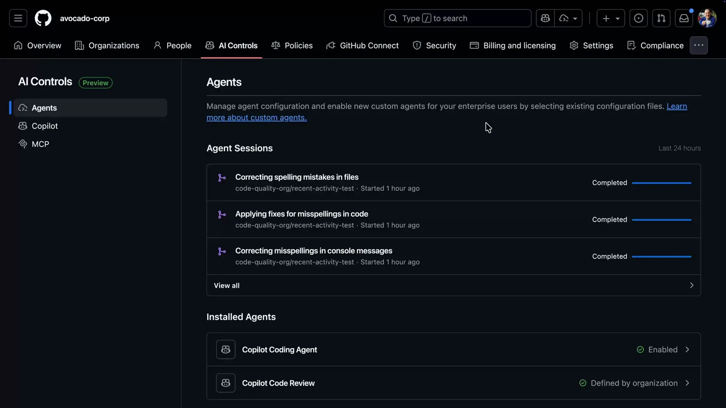Image resolution: width=726 pixels, height=408 pixels.
Task: Go to the Organizations tab
Action: [107, 45]
